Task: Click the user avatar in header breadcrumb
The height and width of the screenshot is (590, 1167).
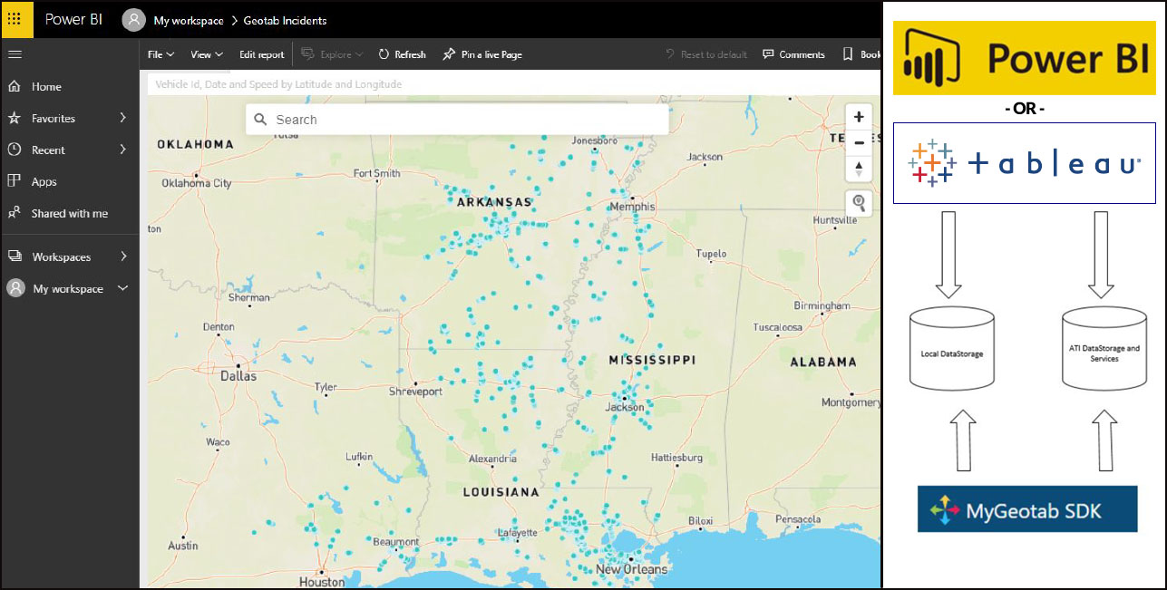Action: pyautogui.click(x=133, y=20)
